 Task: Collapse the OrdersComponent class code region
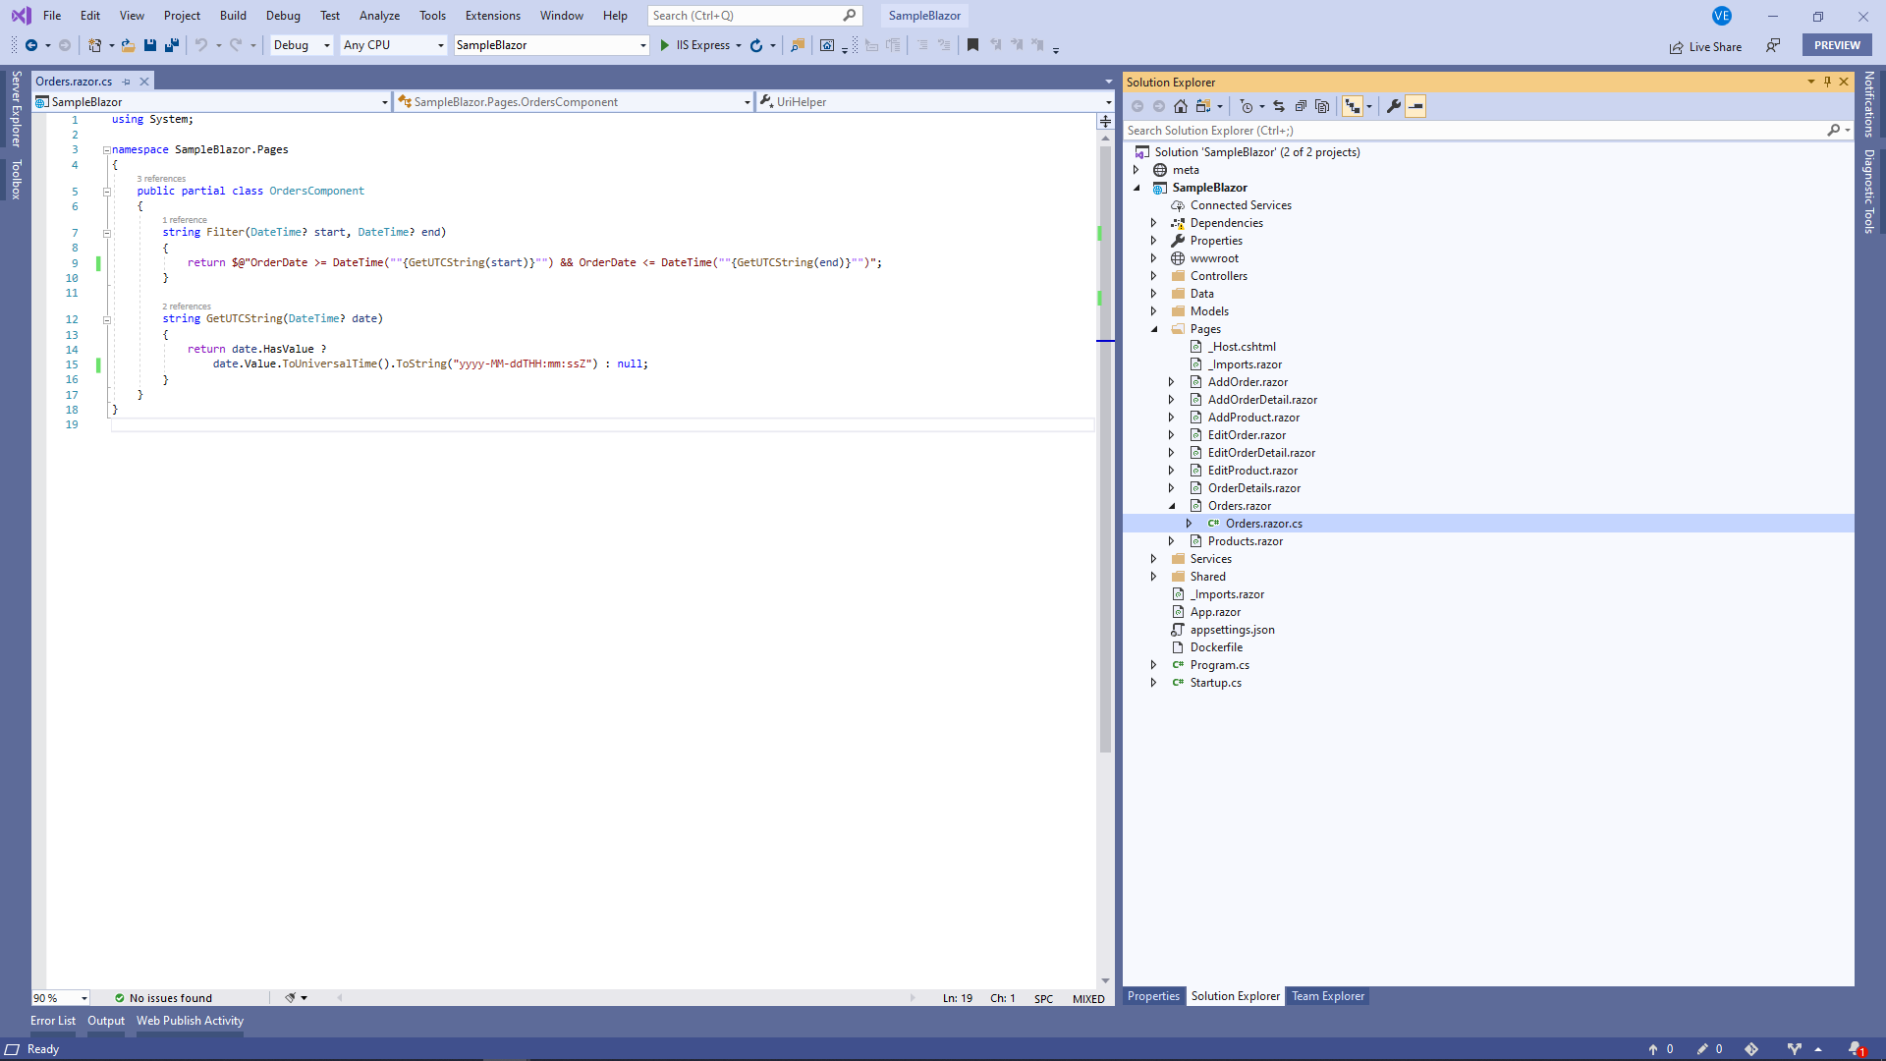point(106,192)
